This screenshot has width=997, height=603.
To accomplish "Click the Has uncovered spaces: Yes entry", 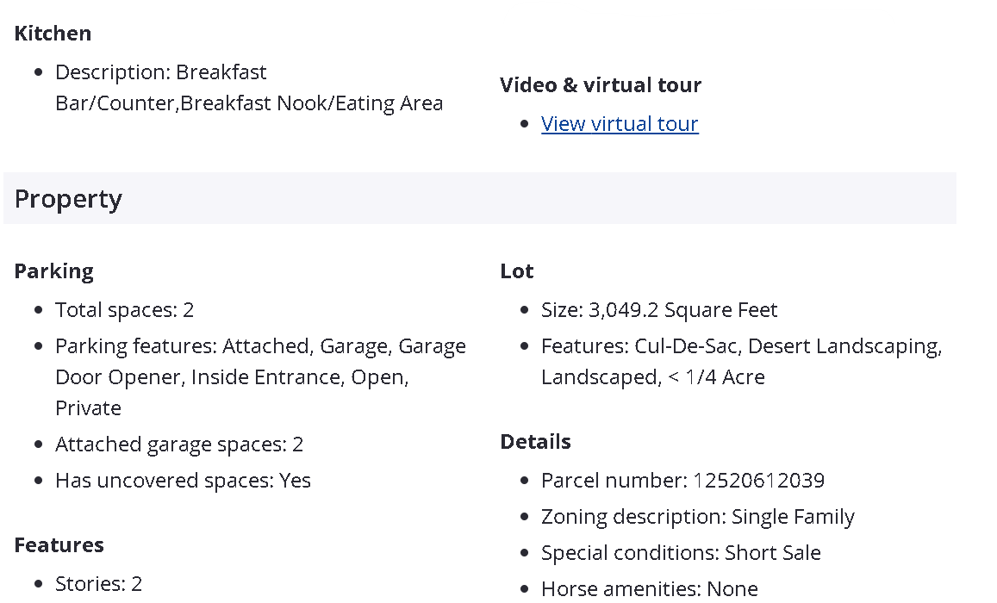I will point(183,481).
